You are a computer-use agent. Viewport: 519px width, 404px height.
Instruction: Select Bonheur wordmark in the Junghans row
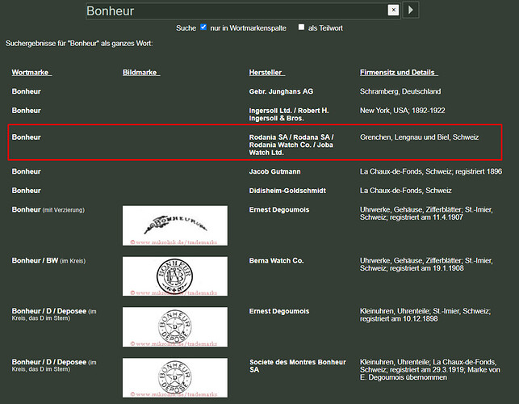pos(26,91)
